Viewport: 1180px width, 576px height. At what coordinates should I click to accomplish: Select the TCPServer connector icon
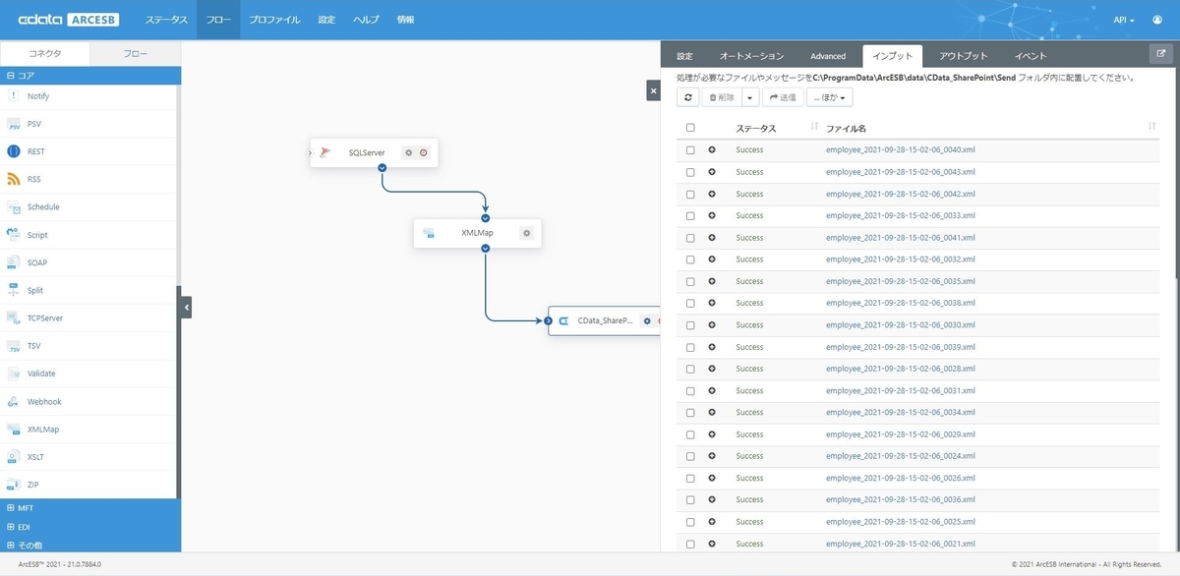click(14, 318)
